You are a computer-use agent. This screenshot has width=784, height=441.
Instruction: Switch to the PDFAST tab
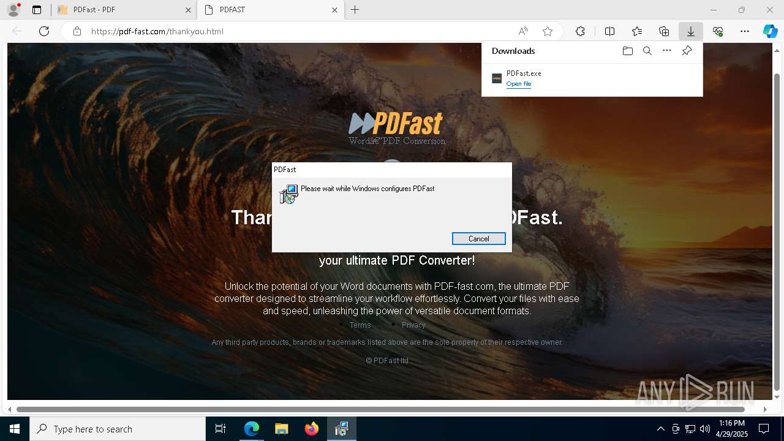point(269,10)
